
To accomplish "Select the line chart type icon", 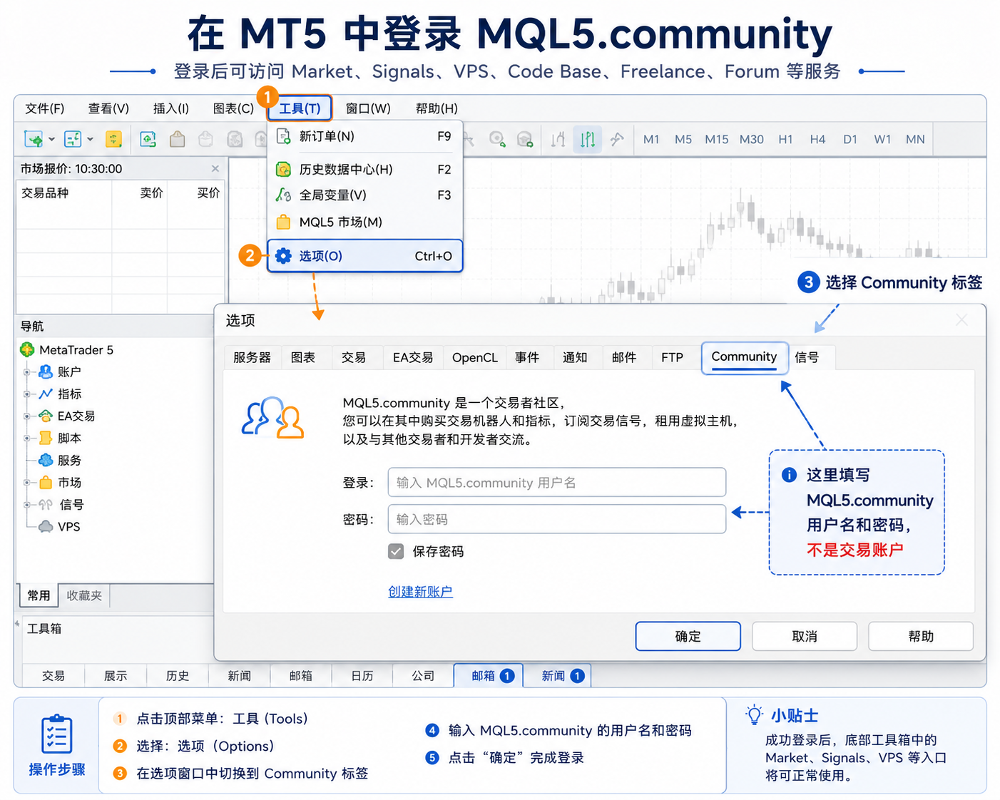I will pos(617,139).
